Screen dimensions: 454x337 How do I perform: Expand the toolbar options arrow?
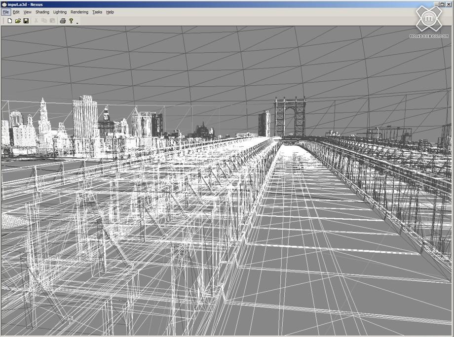77,23
